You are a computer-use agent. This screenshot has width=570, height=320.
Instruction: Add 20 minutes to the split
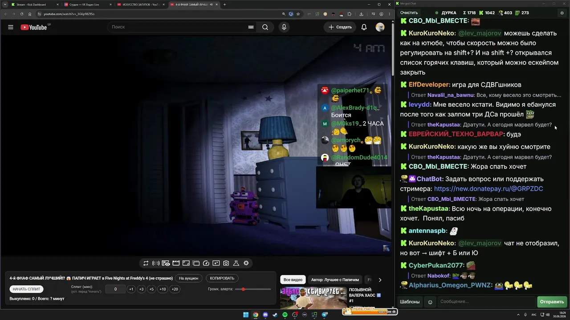tap(175, 289)
